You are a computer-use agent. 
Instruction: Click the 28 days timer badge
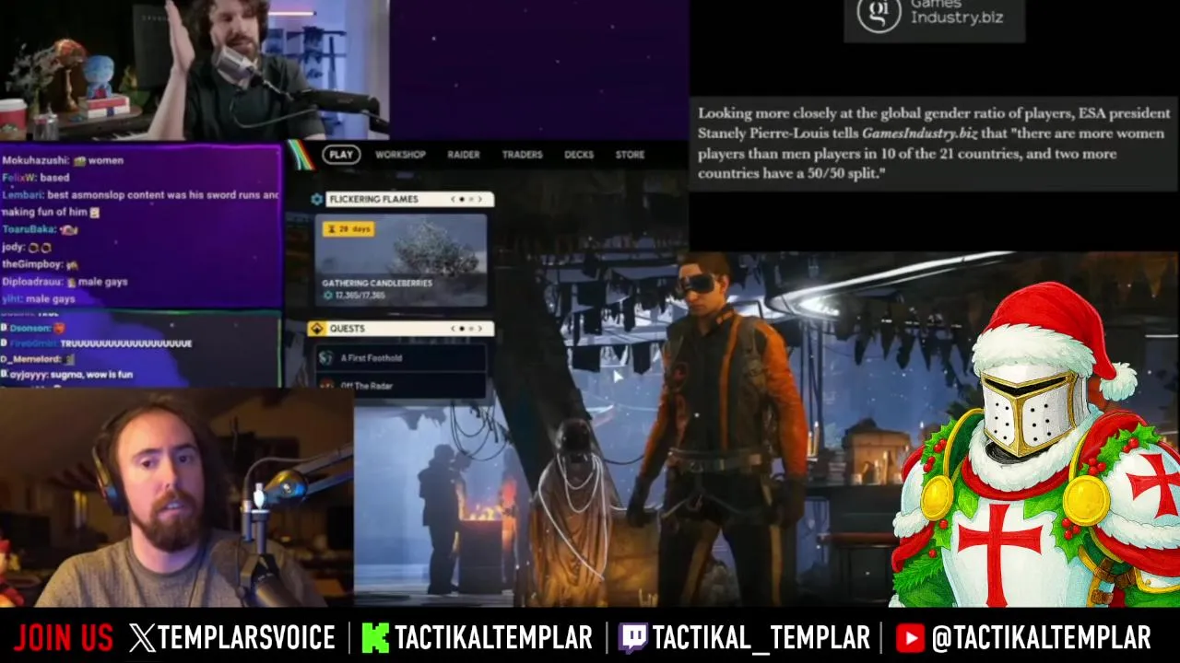tap(348, 229)
